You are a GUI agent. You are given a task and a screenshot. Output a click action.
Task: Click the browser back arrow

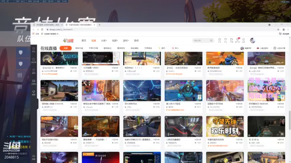tap(33, 30)
